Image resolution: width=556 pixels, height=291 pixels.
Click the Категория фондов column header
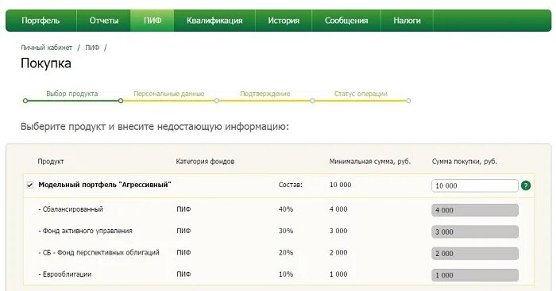[x=205, y=162]
